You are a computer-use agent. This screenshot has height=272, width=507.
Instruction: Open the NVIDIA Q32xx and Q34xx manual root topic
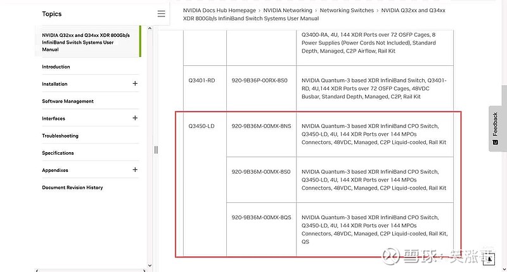click(86, 42)
